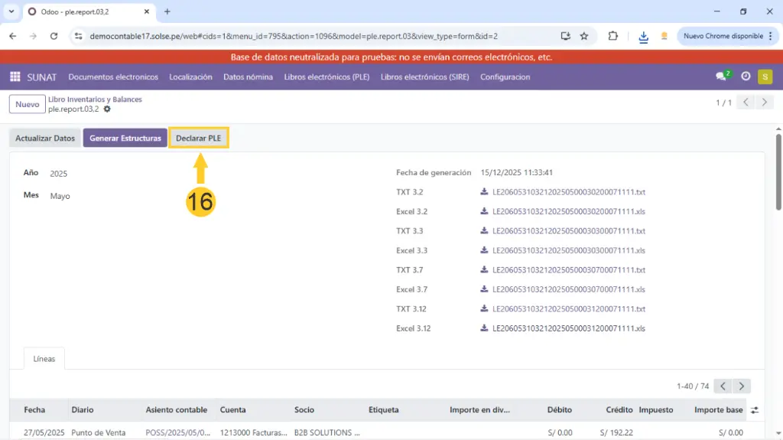Select the Líneas tab
Screen dimensions: 783x440
pyautogui.click(x=44, y=358)
